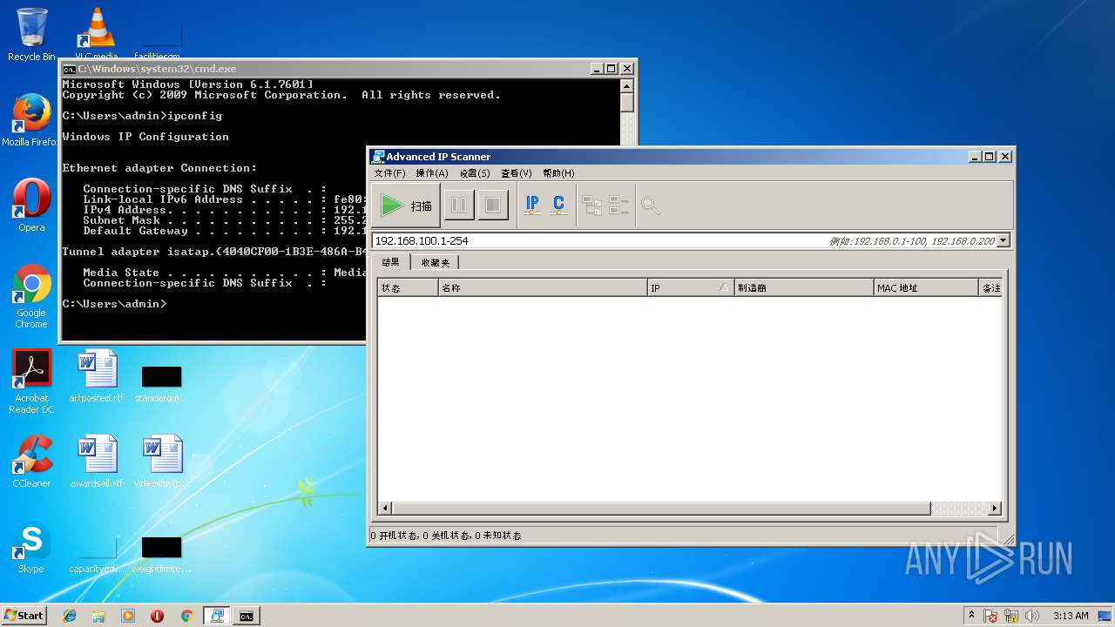Click the scanner status bar text

pos(446,536)
